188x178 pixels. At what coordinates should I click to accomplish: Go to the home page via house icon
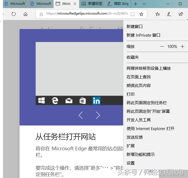(25, 14)
